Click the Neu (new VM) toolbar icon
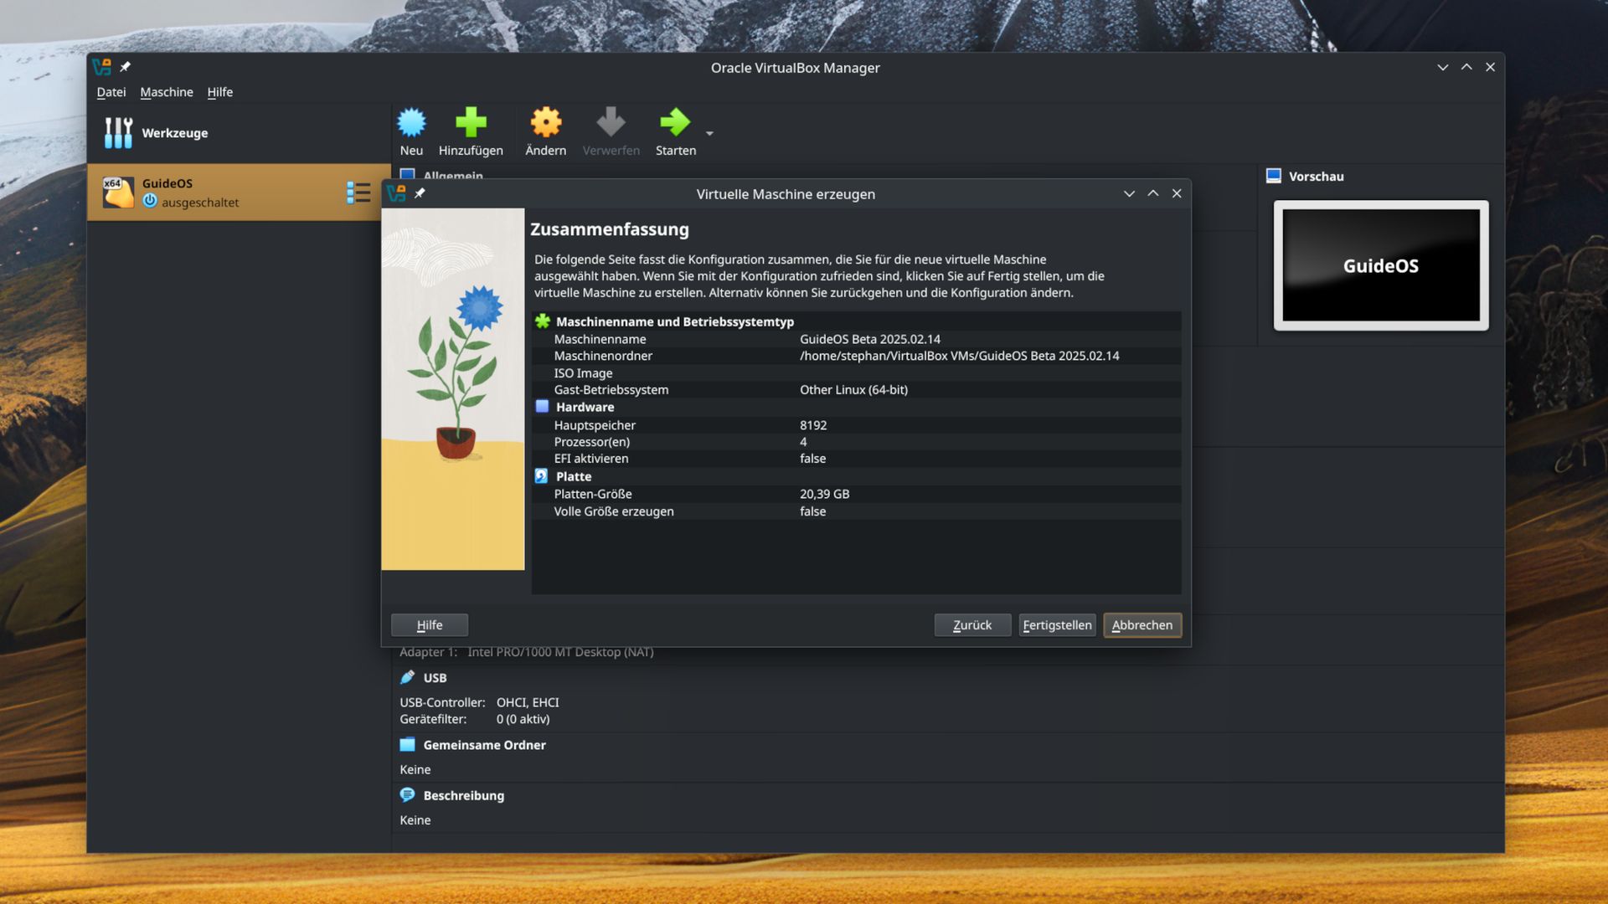The width and height of the screenshot is (1608, 904). (x=411, y=122)
